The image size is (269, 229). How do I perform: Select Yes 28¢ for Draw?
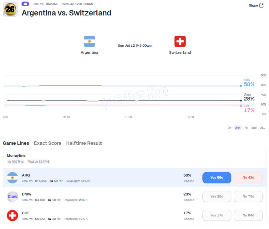click(x=217, y=196)
